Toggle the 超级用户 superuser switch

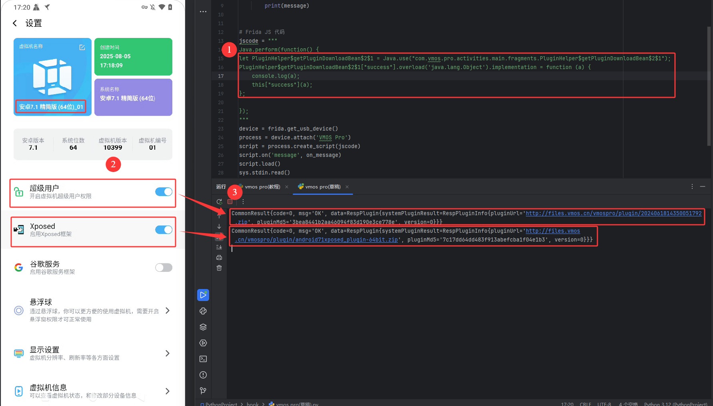(164, 192)
